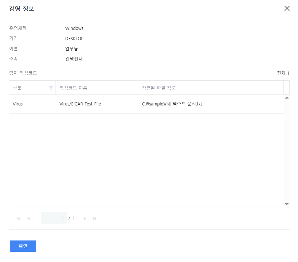Sort by 감염된 파일 경로 column header
The width and height of the screenshot is (298, 262).
159,88
